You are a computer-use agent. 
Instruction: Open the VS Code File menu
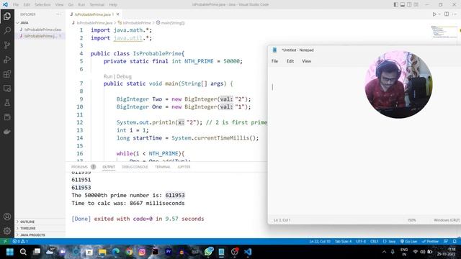coord(16,4)
